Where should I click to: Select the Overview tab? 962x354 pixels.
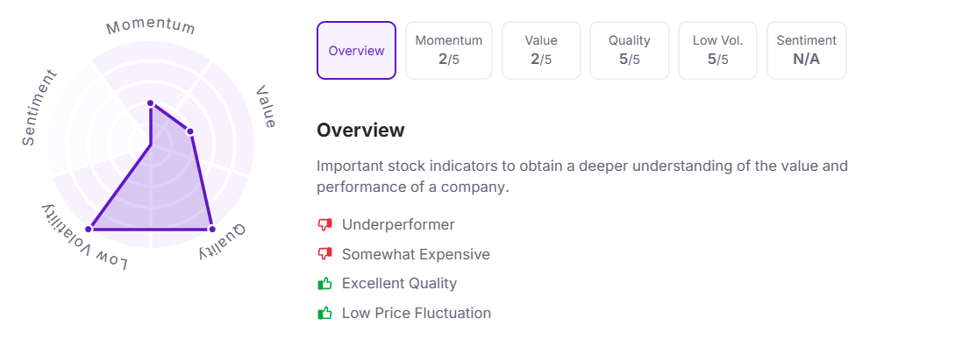coord(356,50)
